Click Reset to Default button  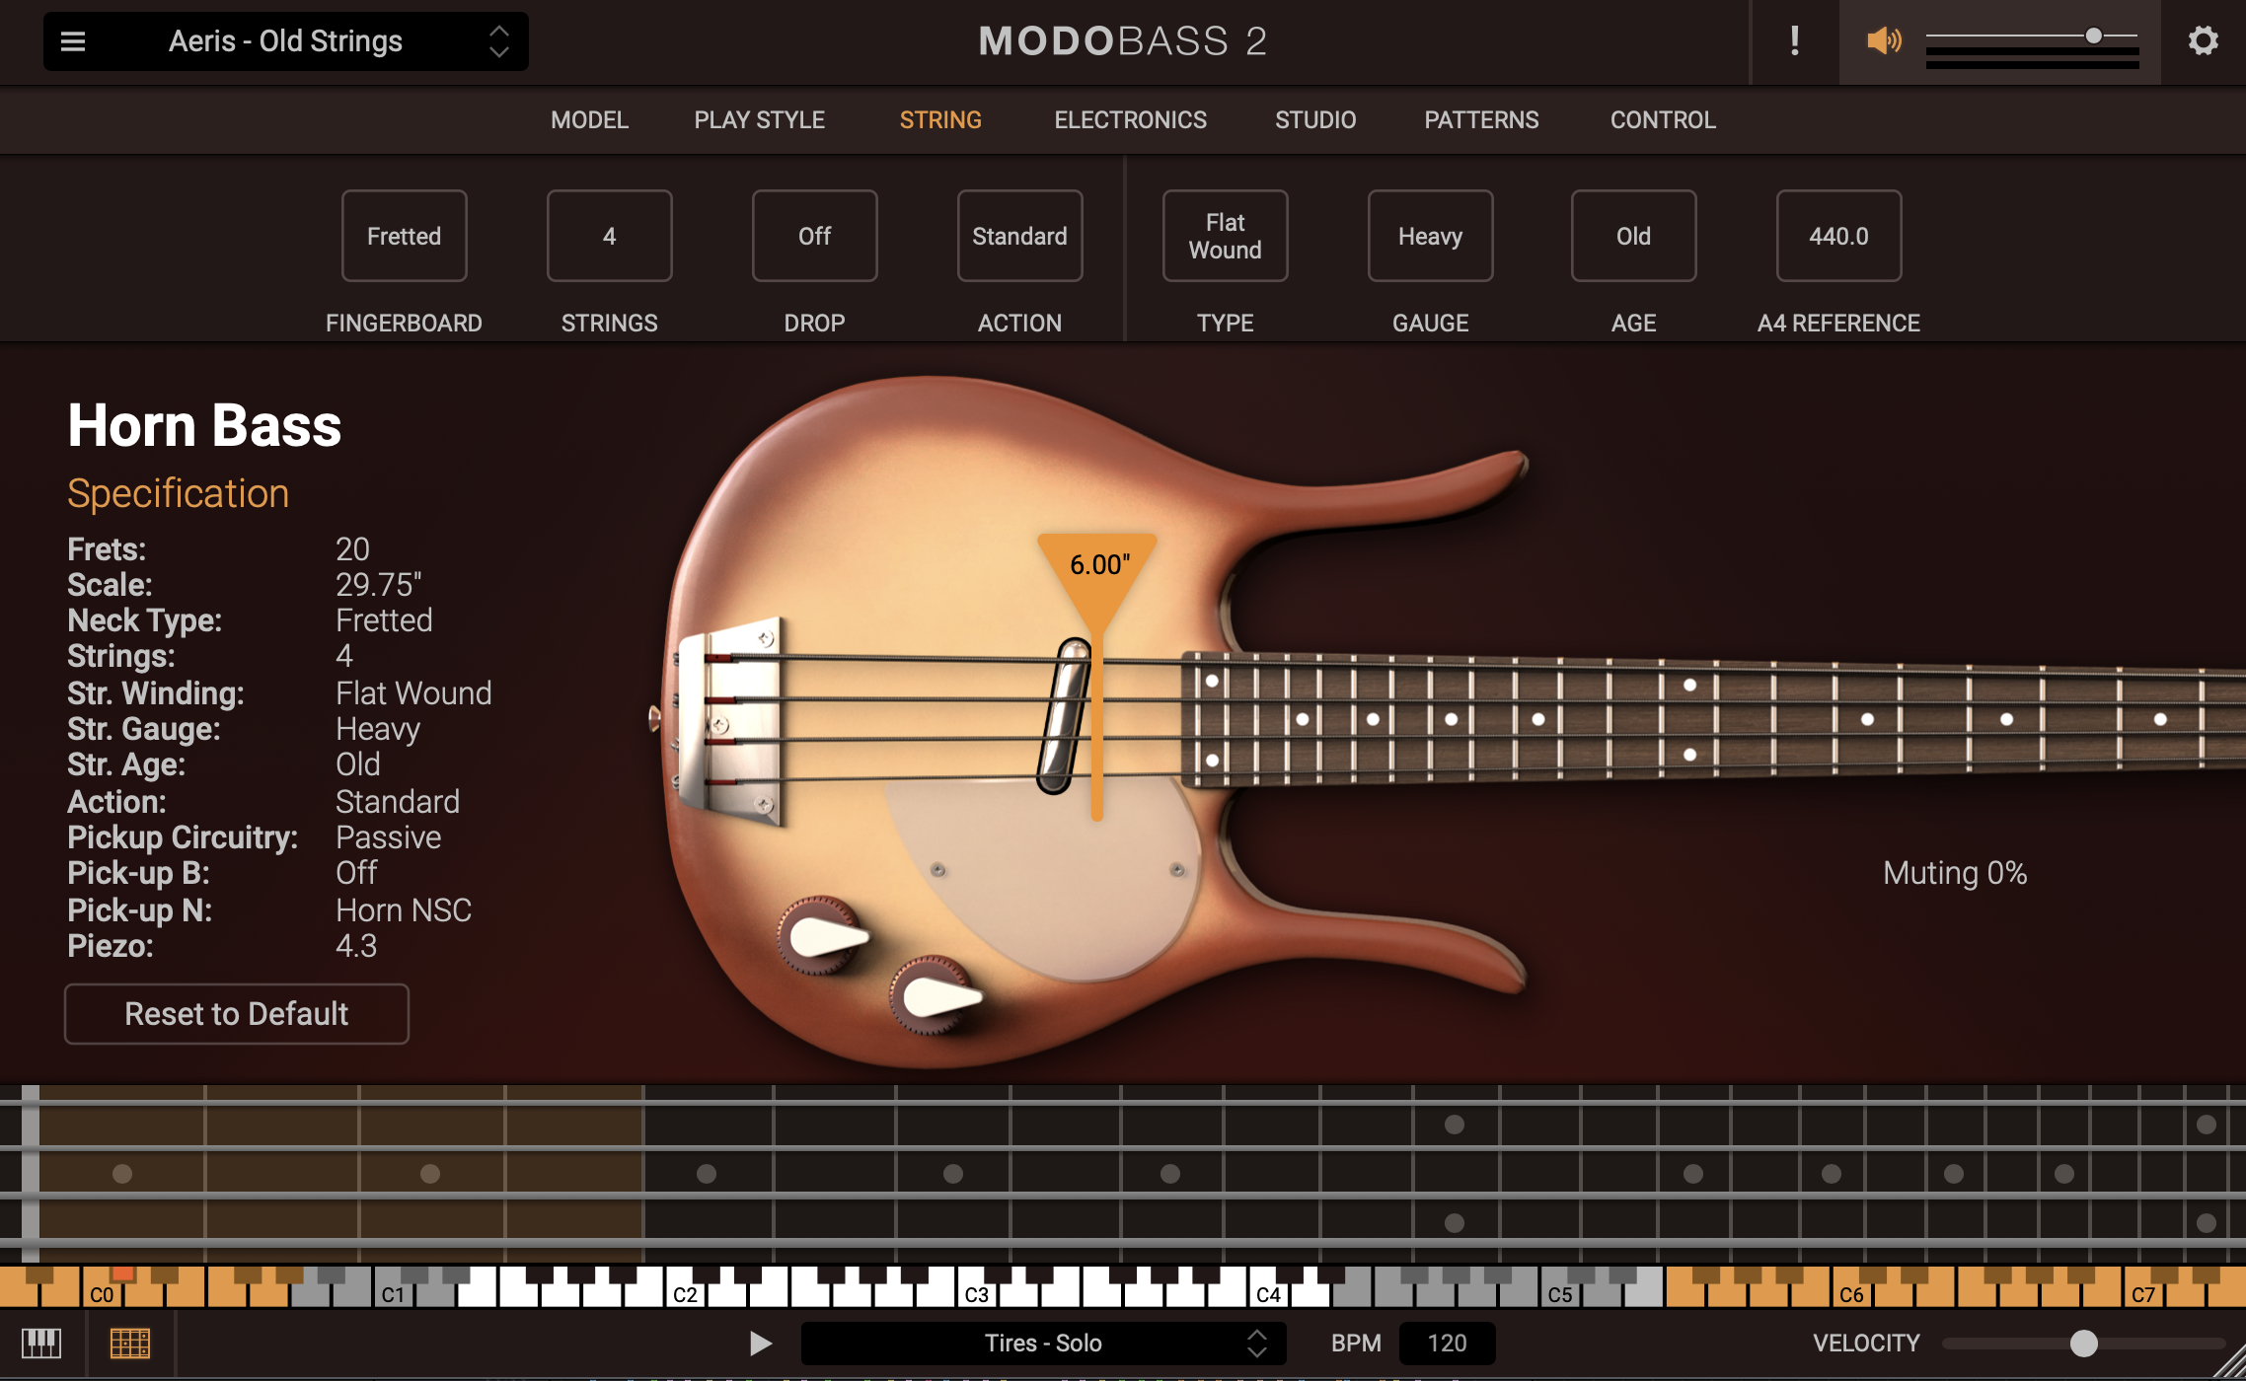237,1014
